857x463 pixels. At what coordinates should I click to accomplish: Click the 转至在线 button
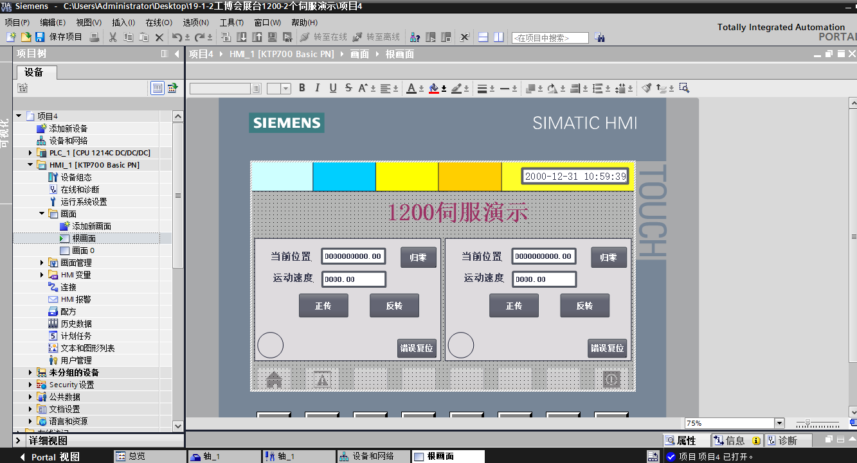tap(323, 37)
